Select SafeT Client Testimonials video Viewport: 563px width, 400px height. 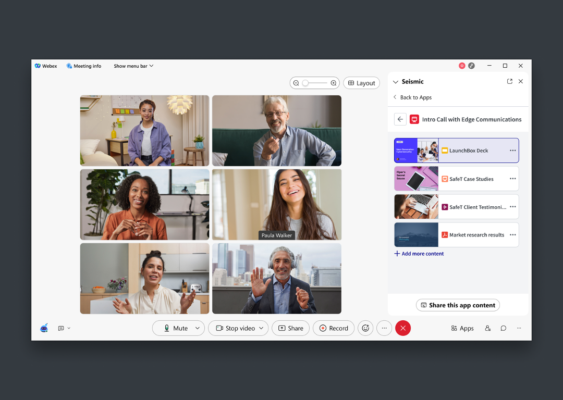pyautogui.click(x=456, y=207)
